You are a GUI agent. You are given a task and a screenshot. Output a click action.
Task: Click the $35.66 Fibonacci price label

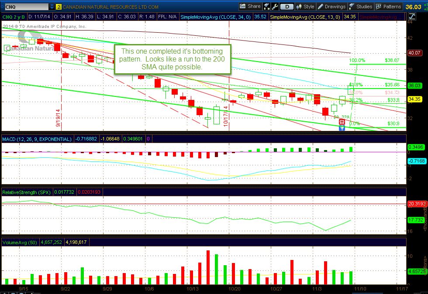392,85
